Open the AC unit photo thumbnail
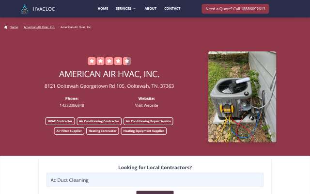Screen dimensions: 310x194 pyautogui.click(x=242, y=97)
